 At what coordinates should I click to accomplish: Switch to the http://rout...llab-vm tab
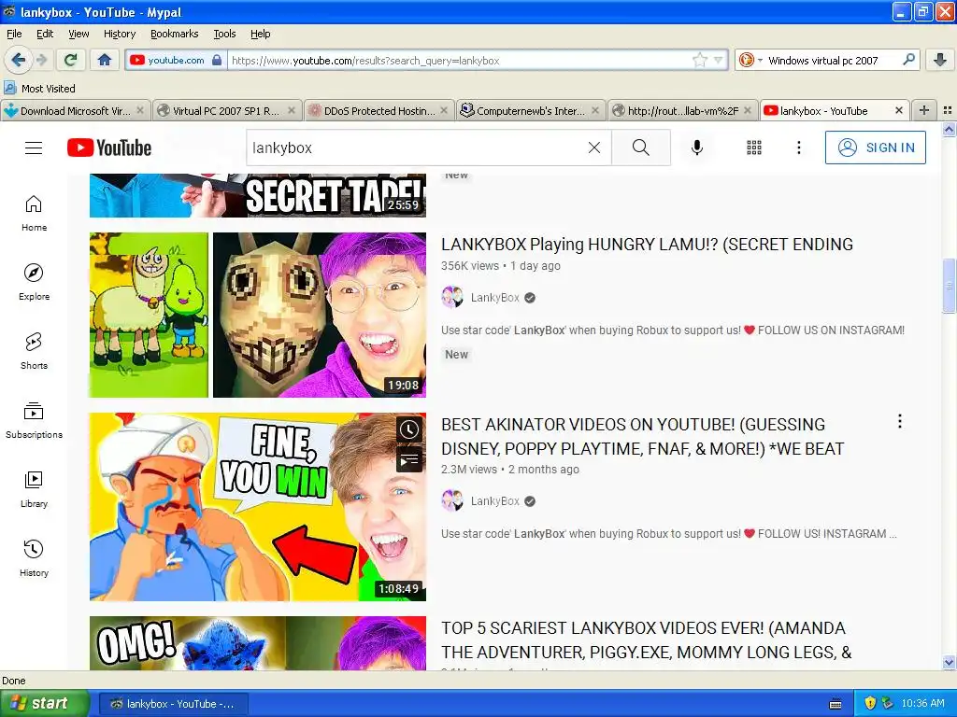tap(682, 110)
